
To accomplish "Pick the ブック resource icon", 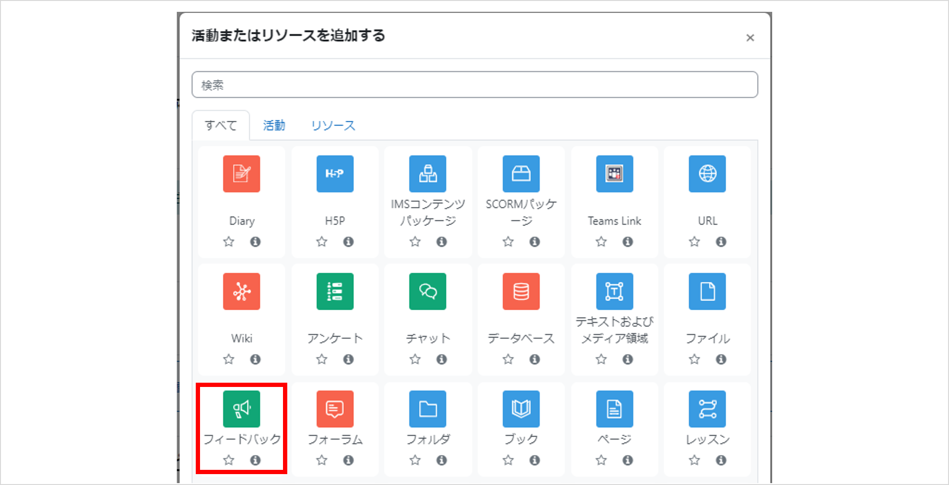I will (521, 409).
